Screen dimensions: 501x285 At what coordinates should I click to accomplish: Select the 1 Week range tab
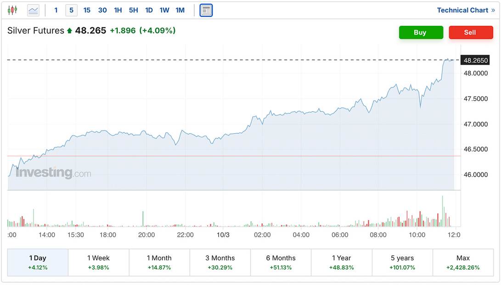click(98, 262)
